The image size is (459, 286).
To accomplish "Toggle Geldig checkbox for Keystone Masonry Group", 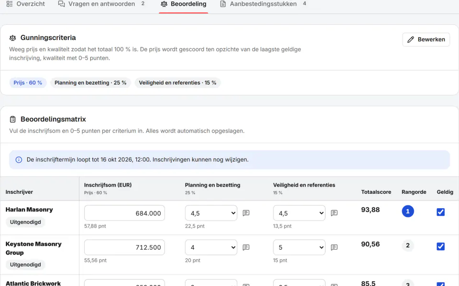I will [x=440, y=246].
